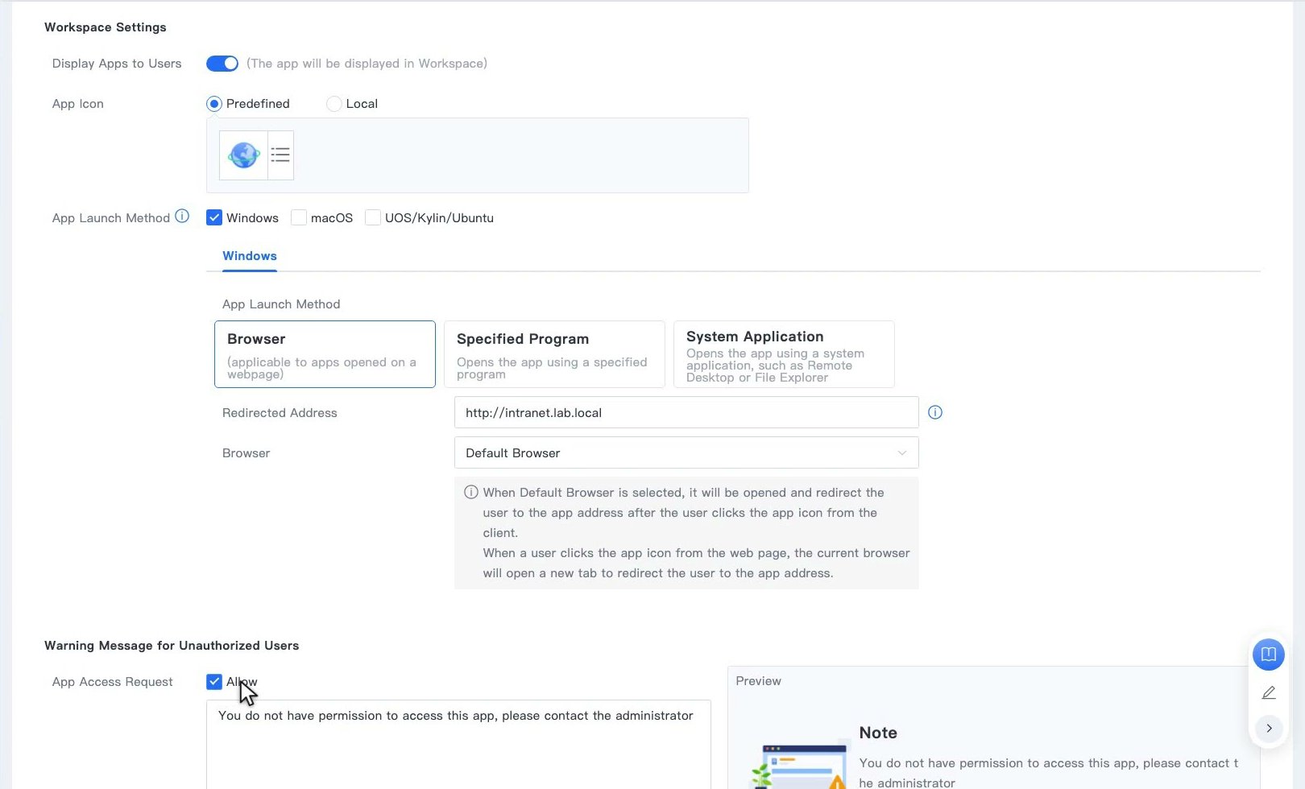Click the Redirected Address input field
The image size is (1305, 789).
686,412
